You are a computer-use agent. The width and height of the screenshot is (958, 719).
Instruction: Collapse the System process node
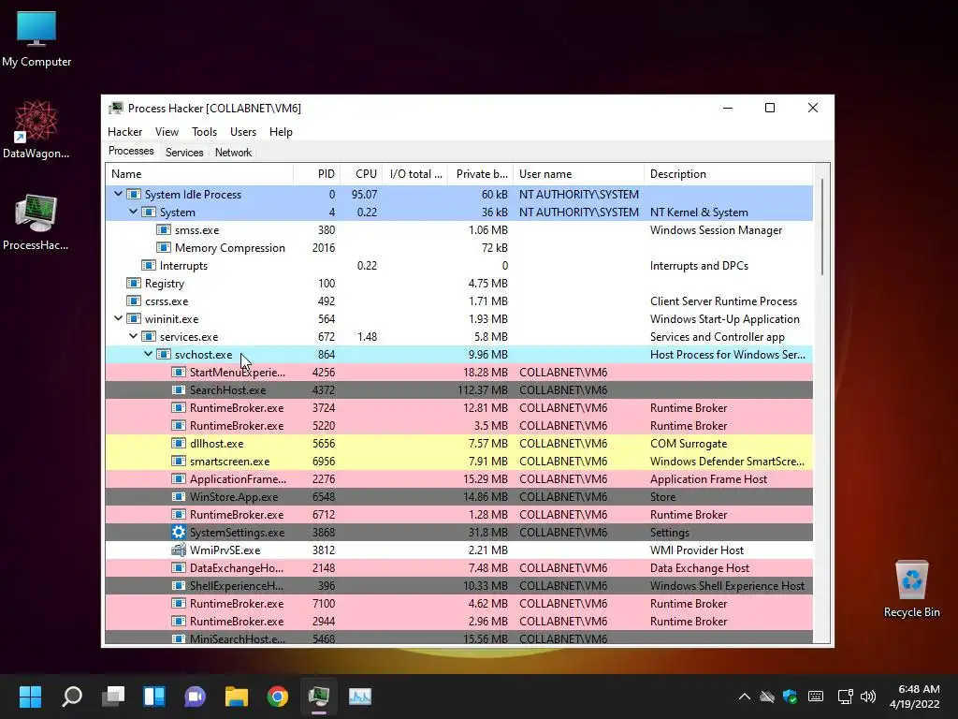click(133, 212)
